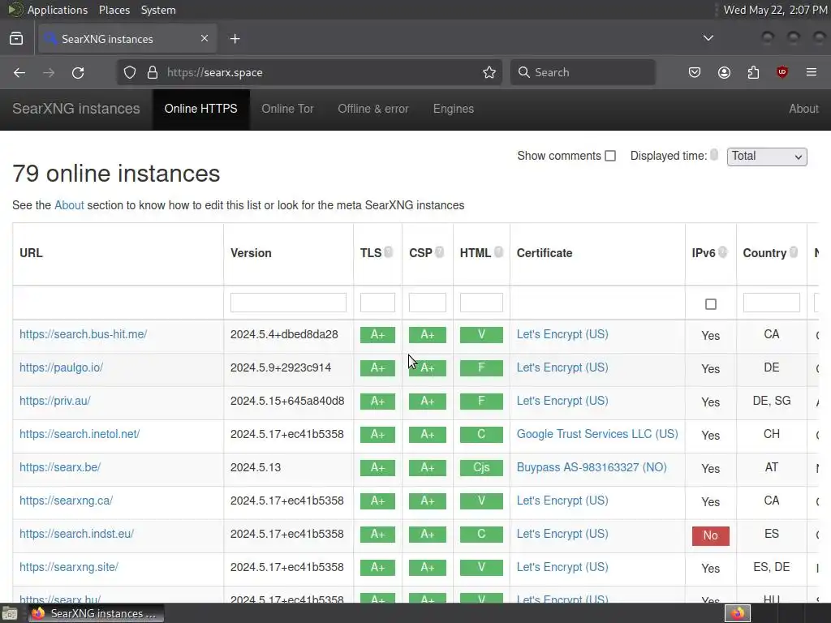Screen dimensions: 831x623
Task: Show TLS column help icon
Action: click(x=389, y=251)
